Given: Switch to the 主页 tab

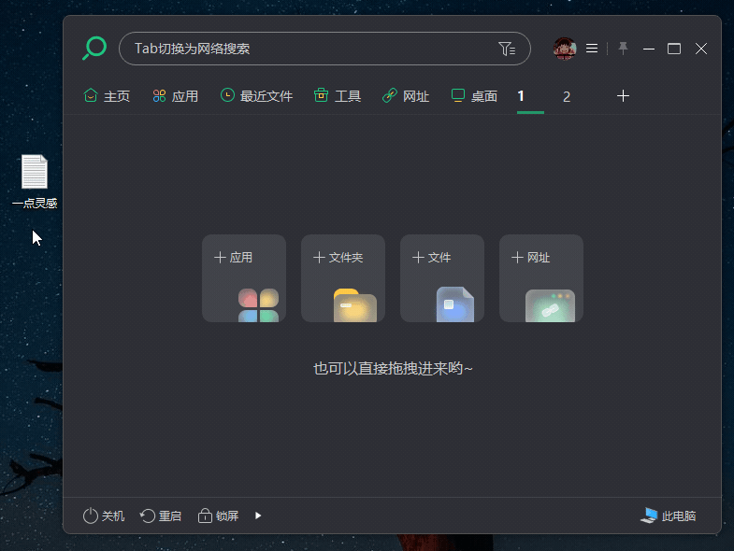Looking at the screenshot, I should pos(107,96).
